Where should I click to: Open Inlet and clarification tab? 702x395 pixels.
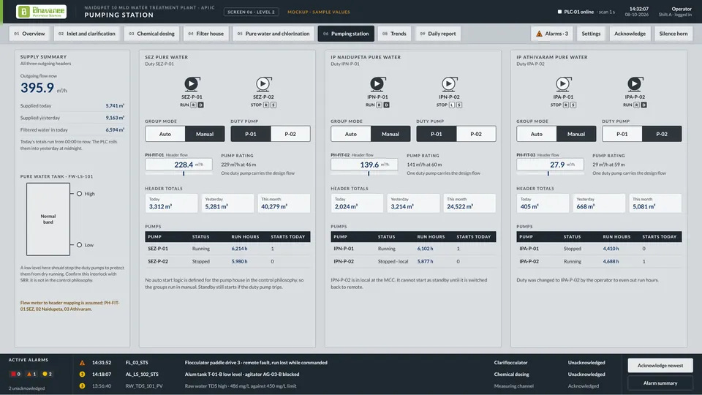click(x=86, y=34)
